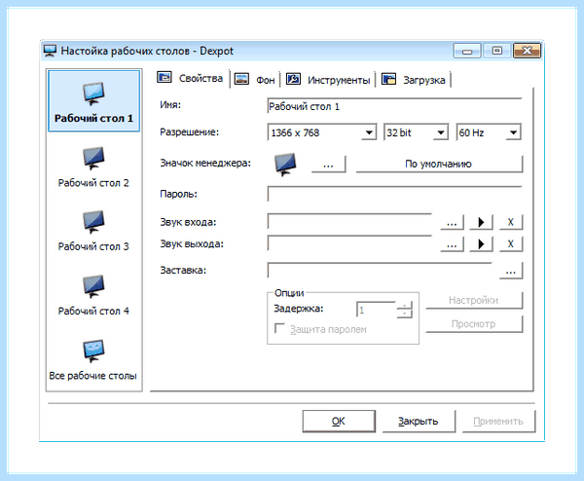Click the Пароль input field
584x481 pixels.
[394, 194]
